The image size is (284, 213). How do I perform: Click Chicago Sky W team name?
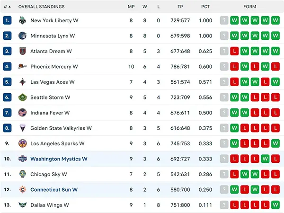49,174
